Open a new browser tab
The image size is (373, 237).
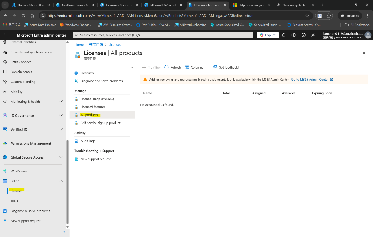point(322,5)
